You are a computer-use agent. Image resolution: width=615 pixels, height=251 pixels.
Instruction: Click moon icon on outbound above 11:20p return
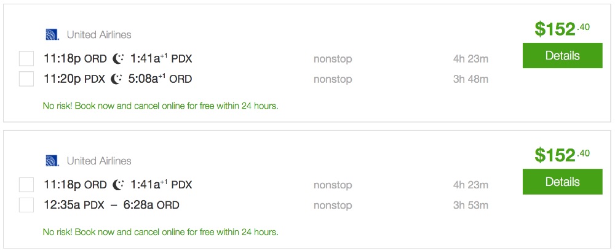coord(119,59)
